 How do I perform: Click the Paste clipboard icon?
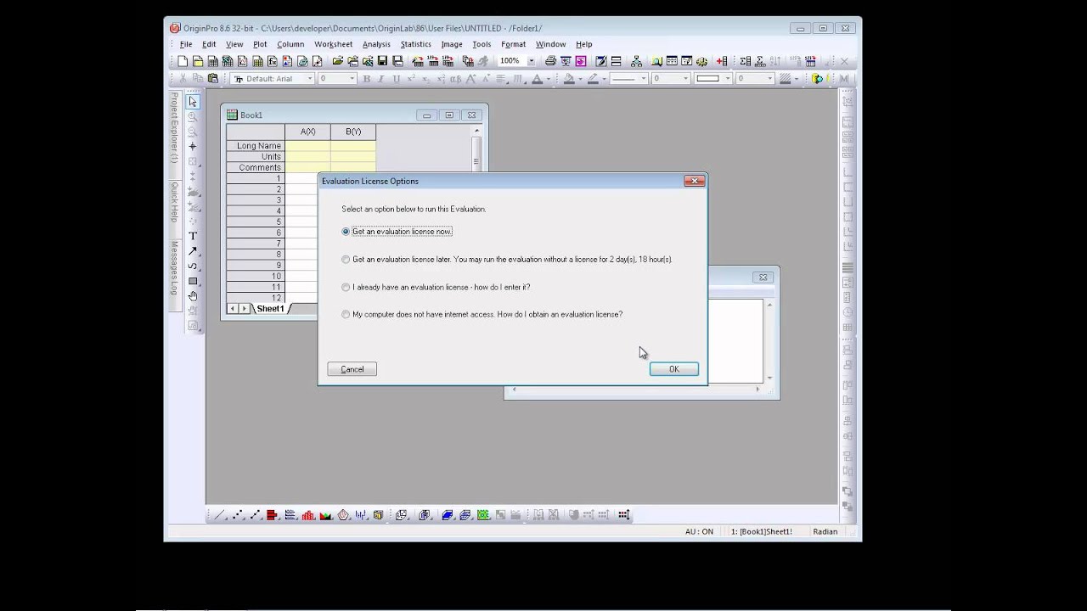click(x=212, y=78)
